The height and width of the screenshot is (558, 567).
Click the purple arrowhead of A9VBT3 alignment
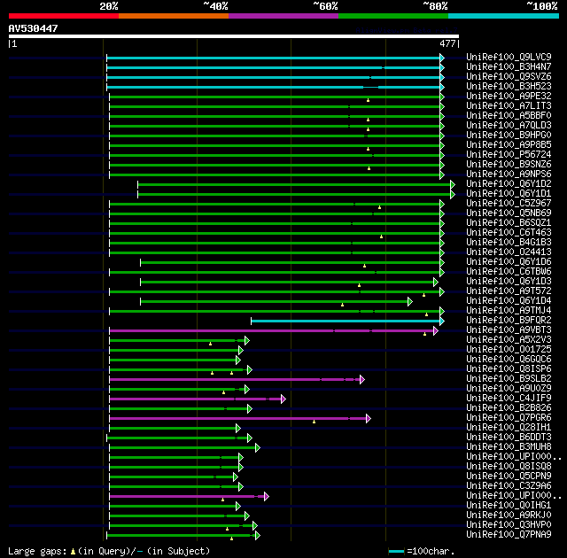tap(436, 330)
